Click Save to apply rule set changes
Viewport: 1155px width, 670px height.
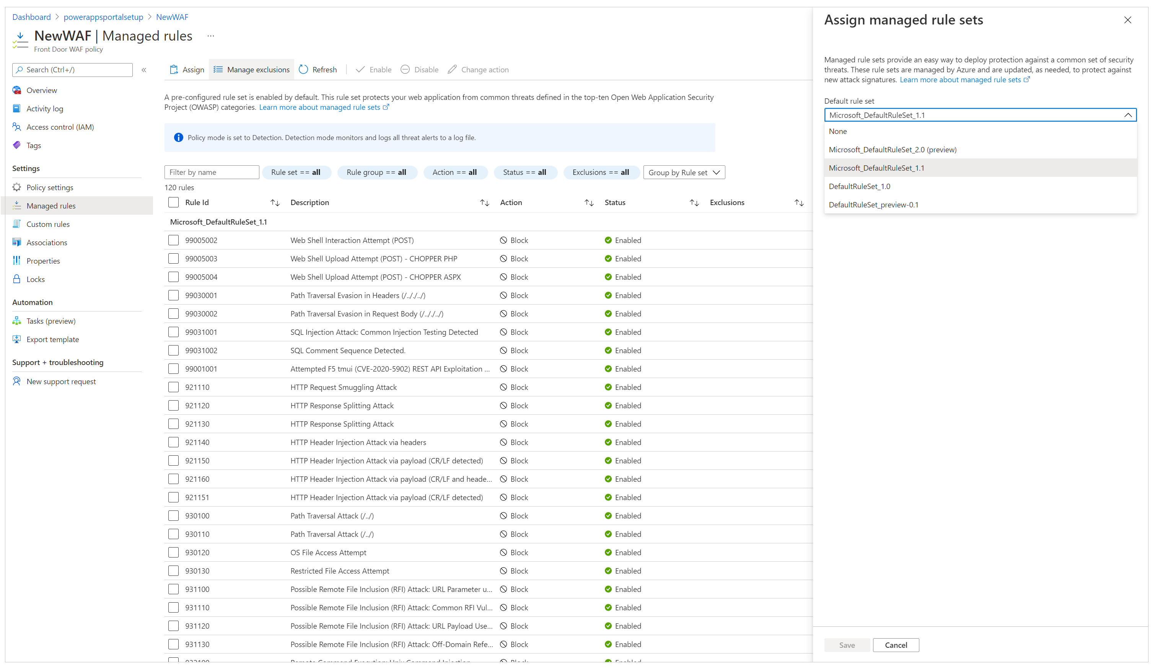pyautogui.click(x=847, y=645)
